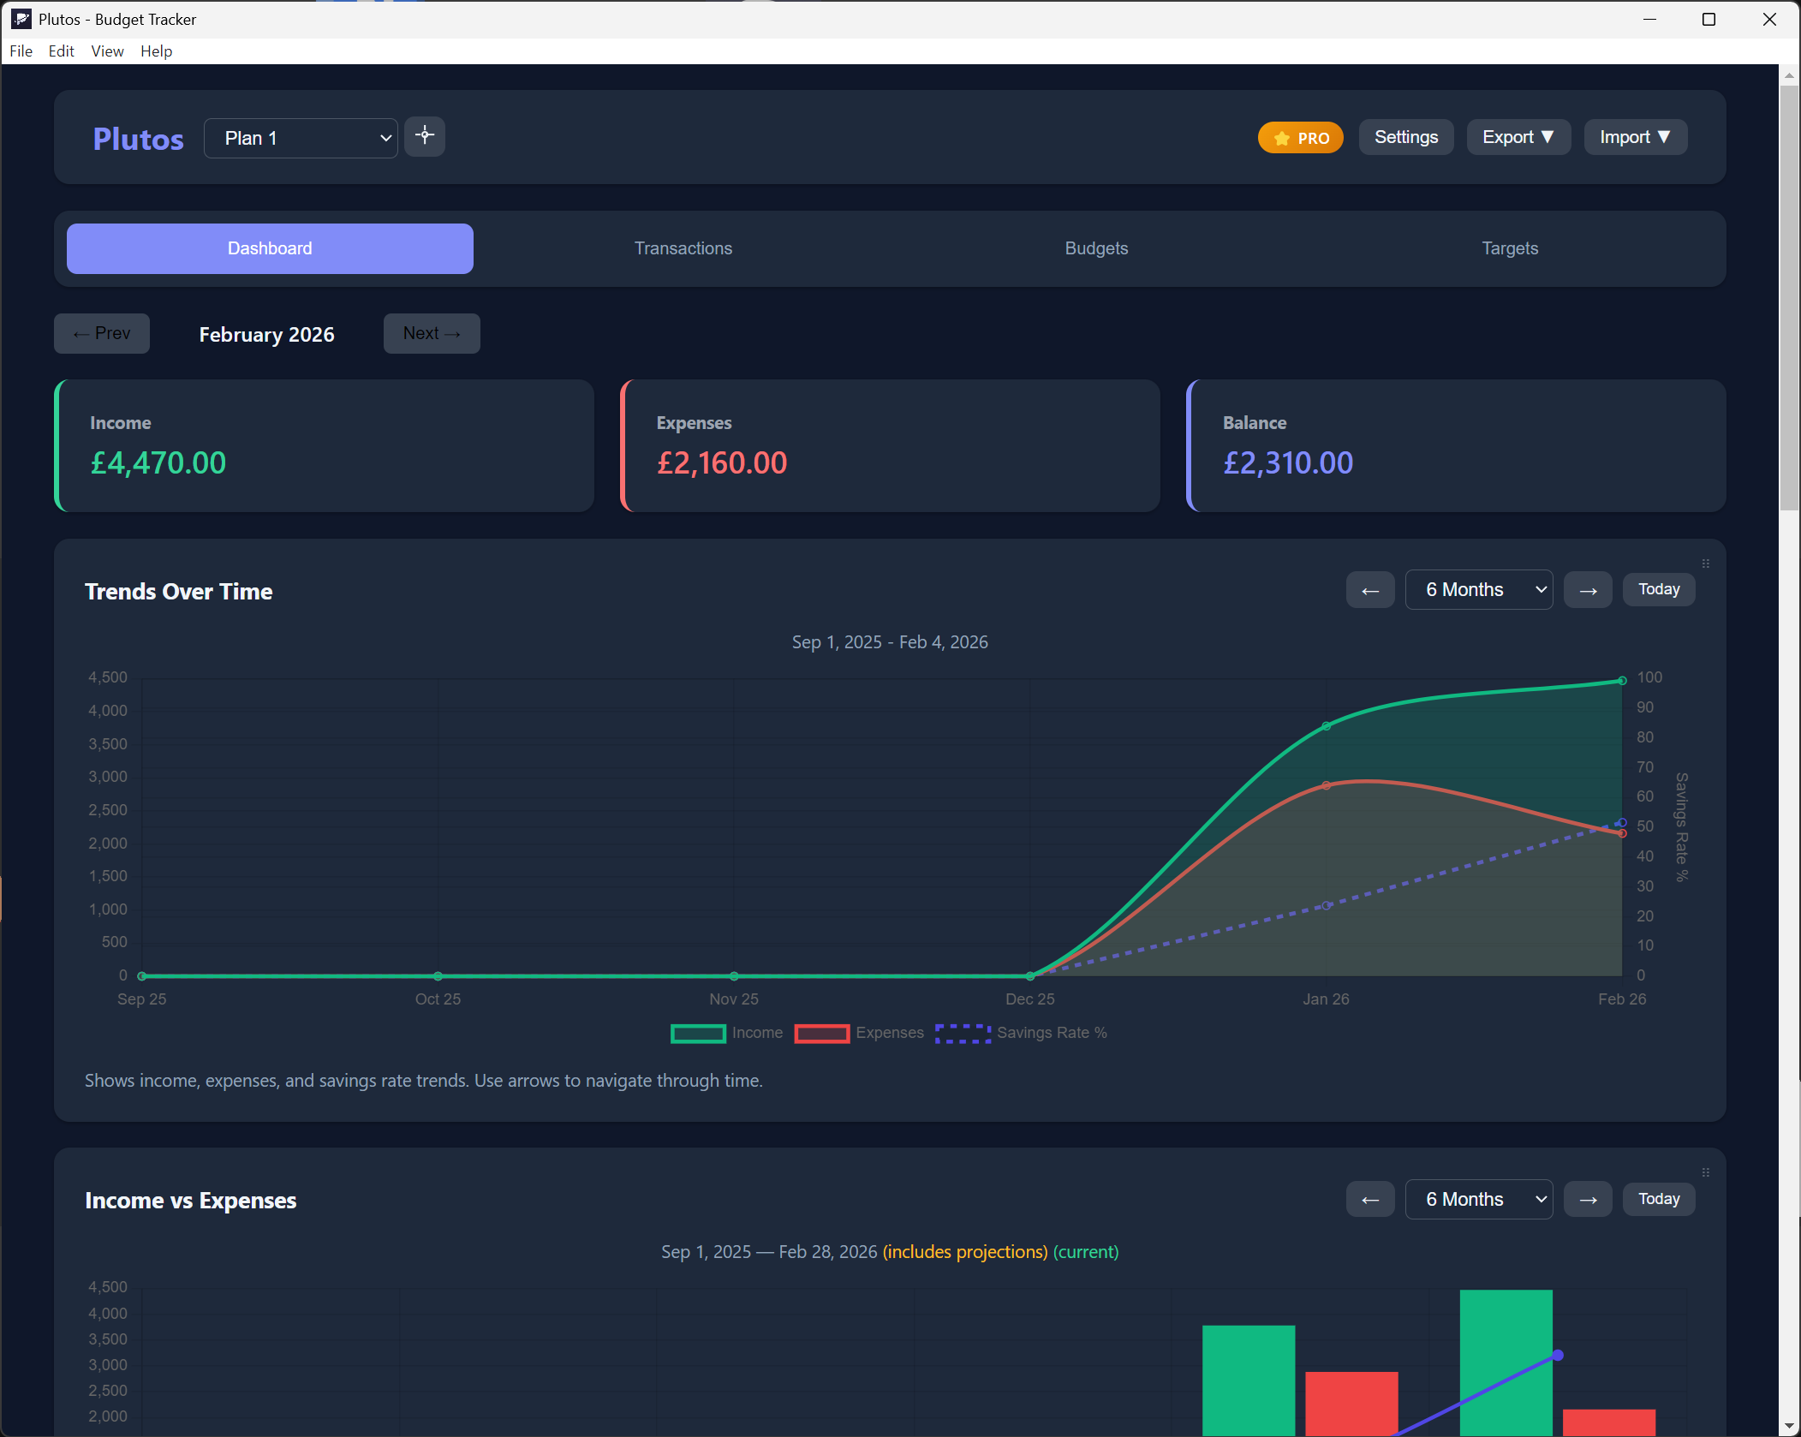Switch to the Transactions tab

pos(683,248)
